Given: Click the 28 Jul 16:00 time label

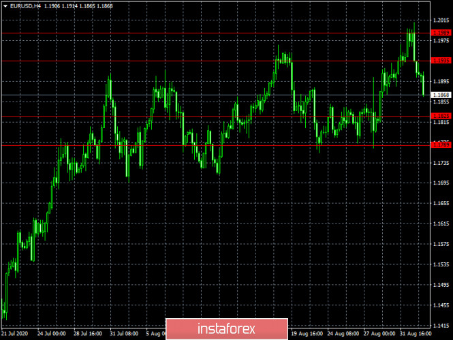Looking at the screenshot, I should tap(88, 335).
